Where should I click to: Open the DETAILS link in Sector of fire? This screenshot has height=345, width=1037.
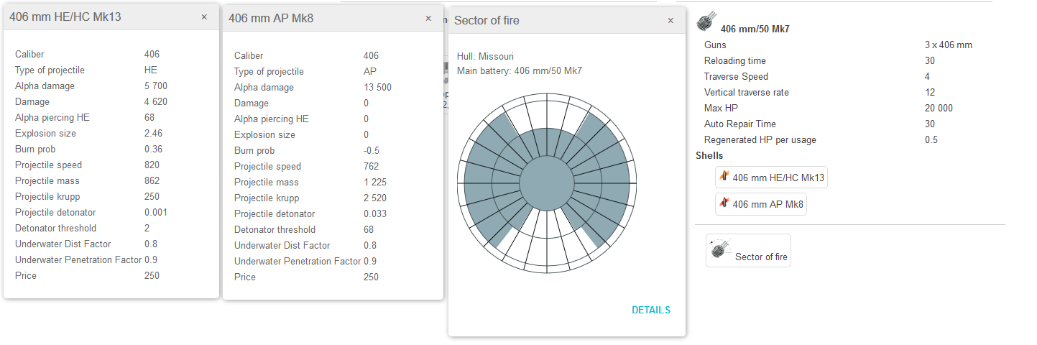tap(650, 310)
